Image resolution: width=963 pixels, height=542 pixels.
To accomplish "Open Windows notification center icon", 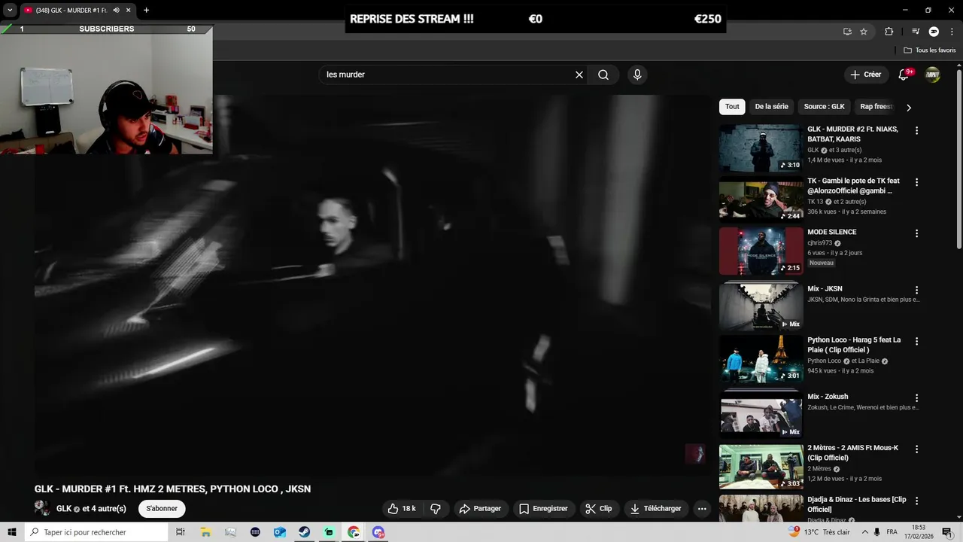I will click(947, 532).
